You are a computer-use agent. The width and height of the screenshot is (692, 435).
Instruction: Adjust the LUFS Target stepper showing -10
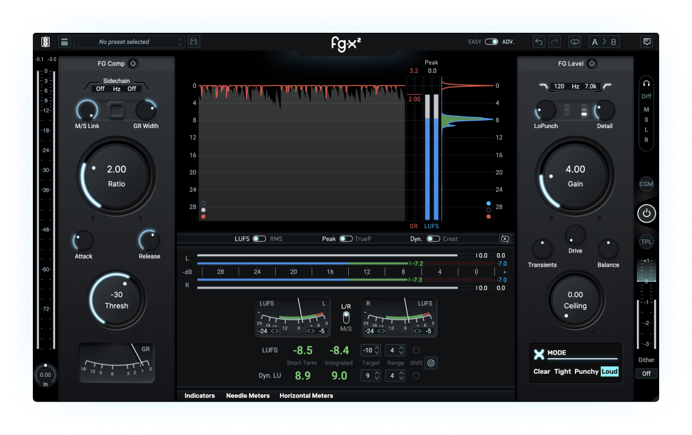pos(370,350)
